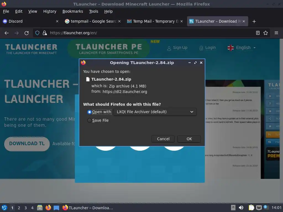Open the Firefox hamburger application menu

tap(276, 33)
